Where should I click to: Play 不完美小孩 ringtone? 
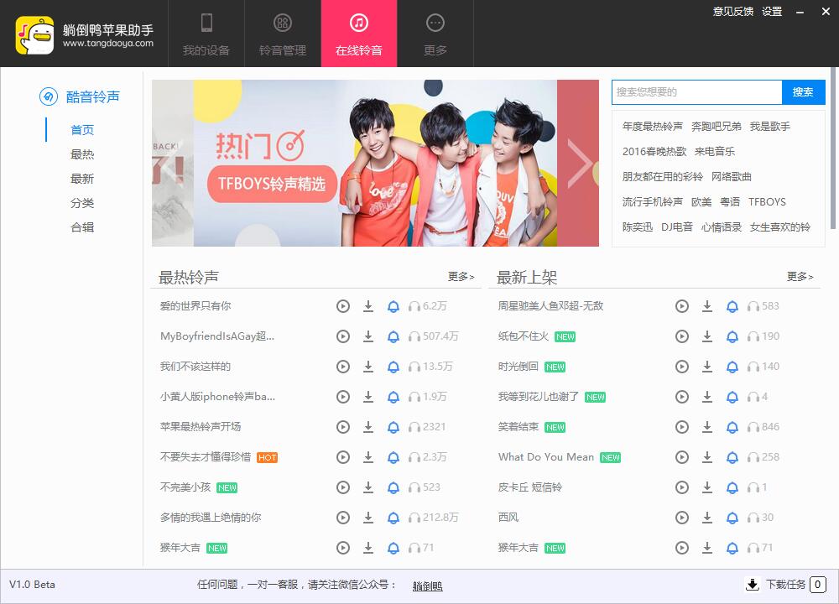click(343, 487)
